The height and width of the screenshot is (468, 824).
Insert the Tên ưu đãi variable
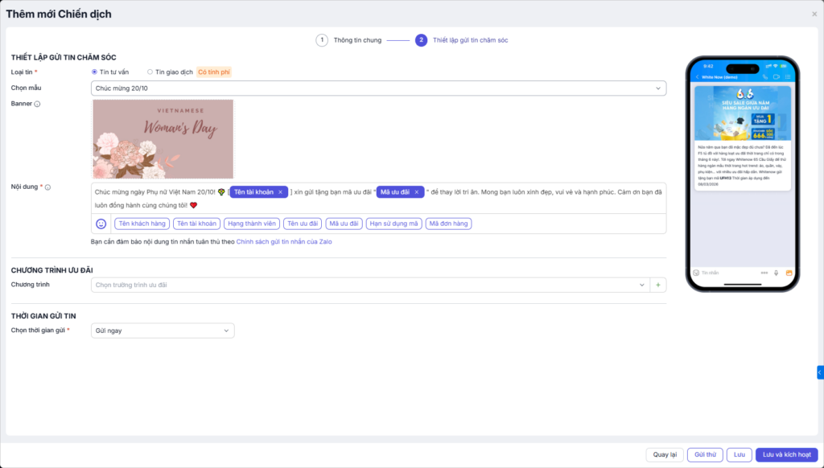tap(303, 224)
